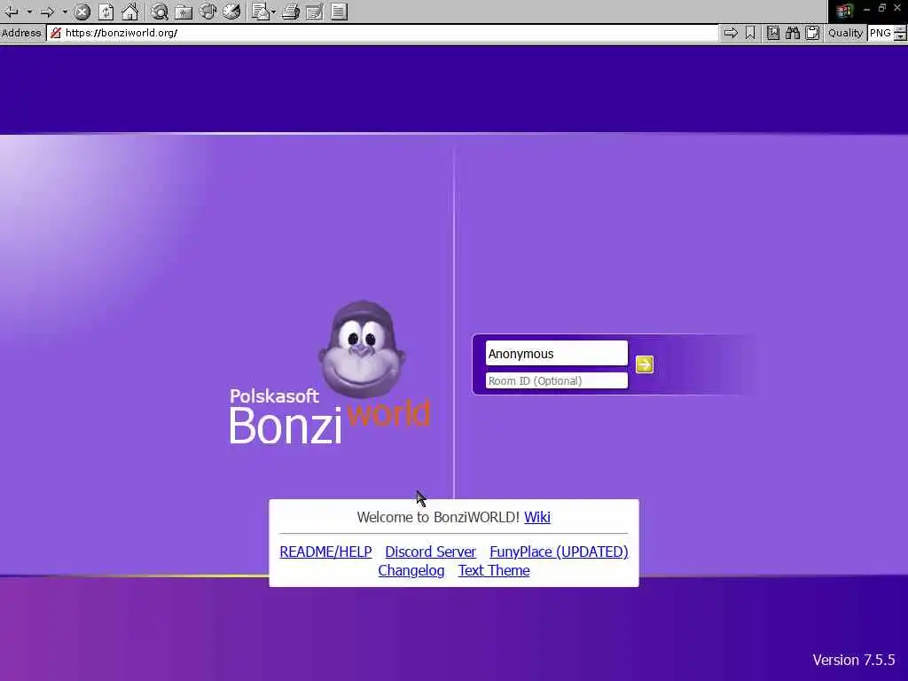This screenshot has width=908, height=681.
Task: Restore down the browser window
Action: pyautogui.click(x=882, y=9)
